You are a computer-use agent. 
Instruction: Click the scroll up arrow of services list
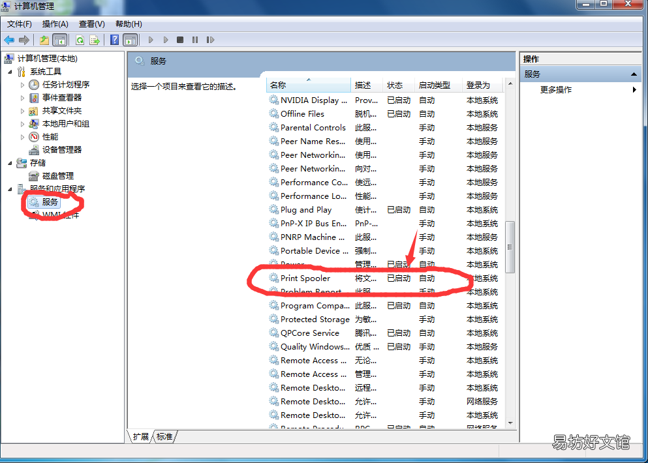pos(510,84)
